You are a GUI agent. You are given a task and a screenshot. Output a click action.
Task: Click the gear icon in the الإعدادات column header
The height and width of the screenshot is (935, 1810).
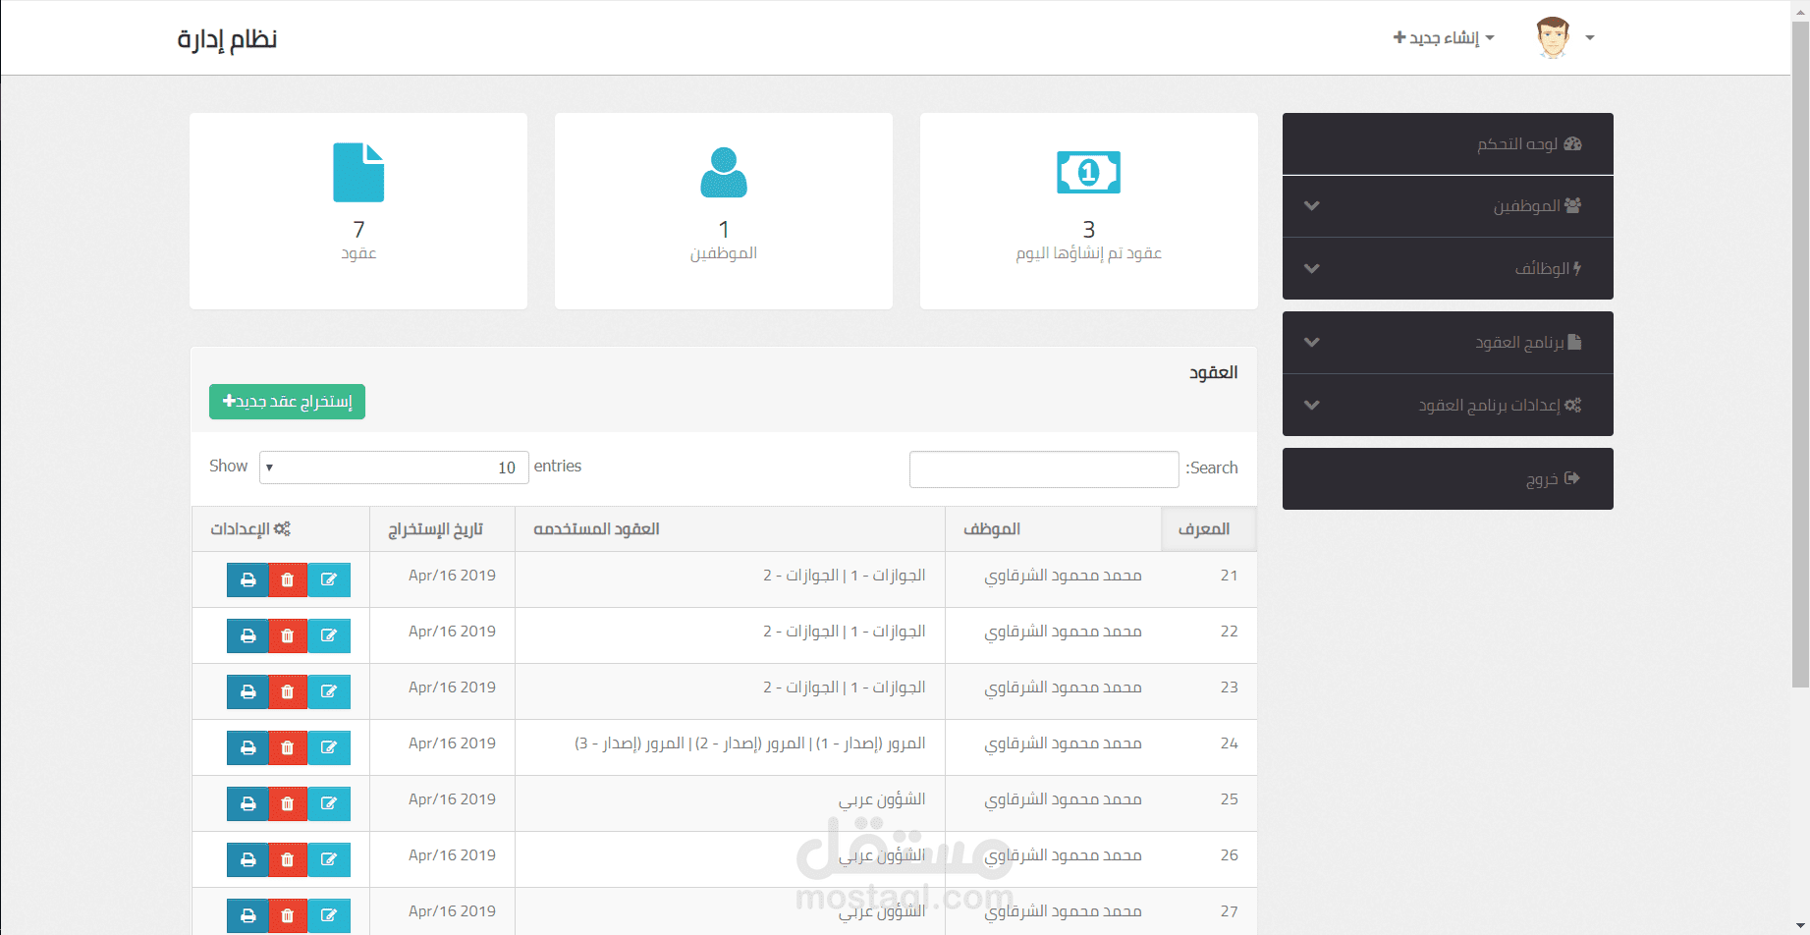(284, 527)
